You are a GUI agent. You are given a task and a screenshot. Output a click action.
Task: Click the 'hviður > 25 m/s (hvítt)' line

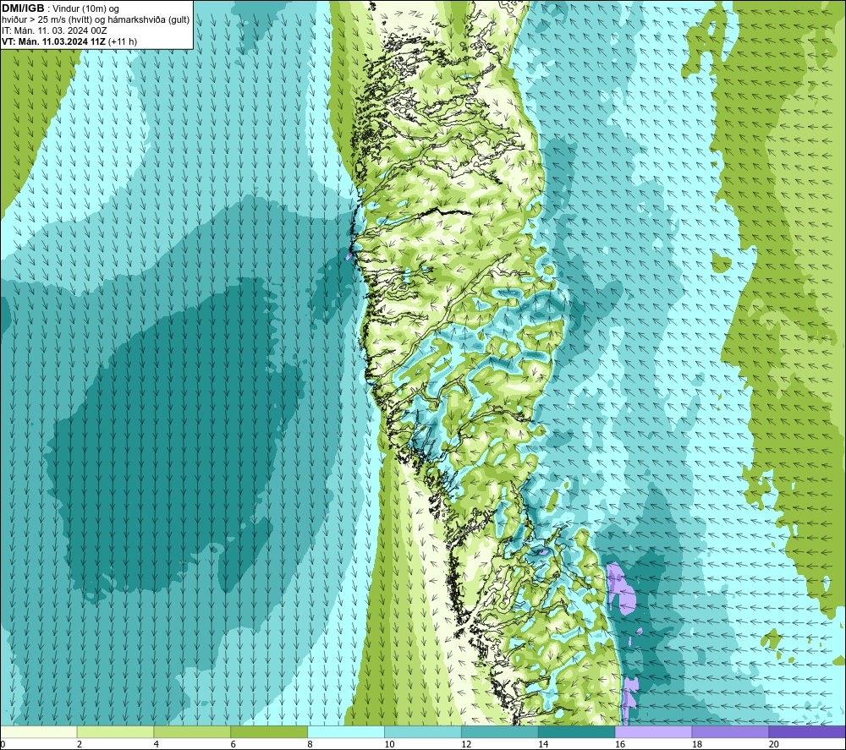point(47,19)
